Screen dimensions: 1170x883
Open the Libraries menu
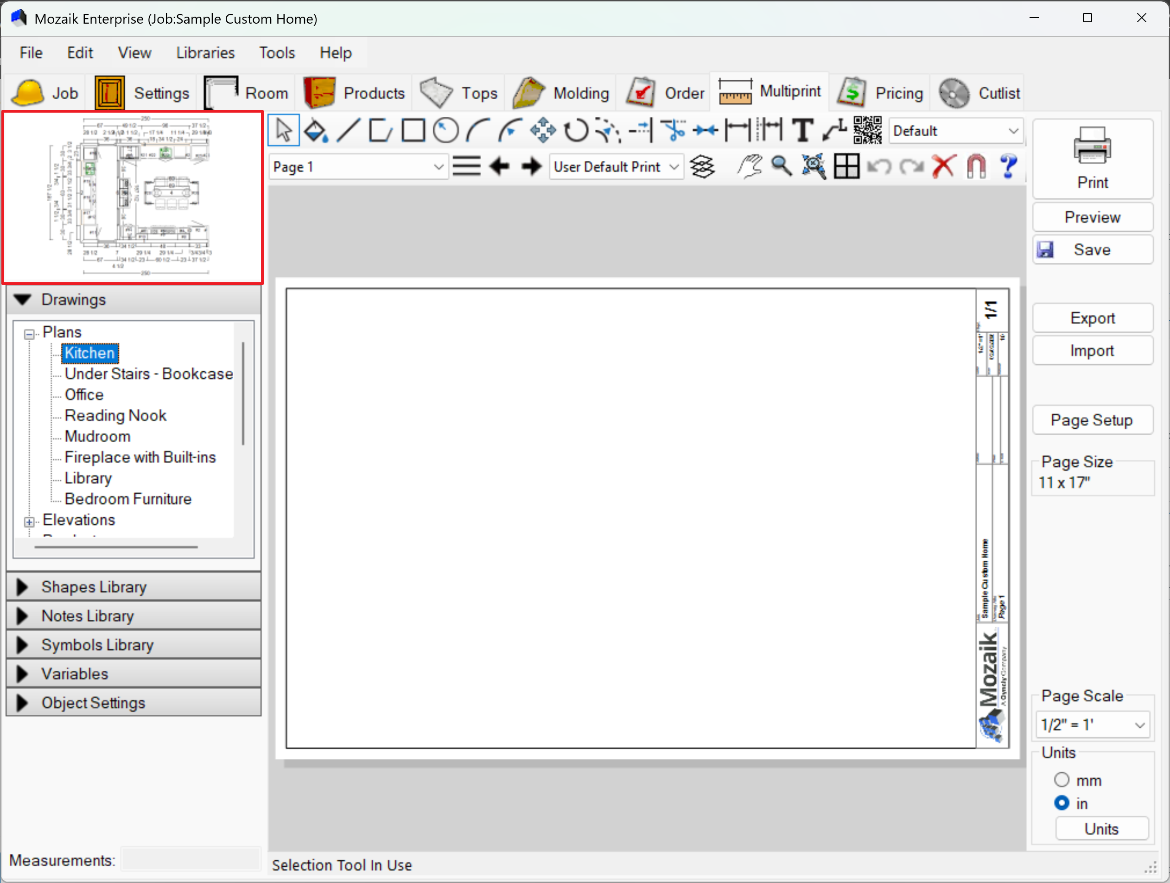tap(205, 53)
